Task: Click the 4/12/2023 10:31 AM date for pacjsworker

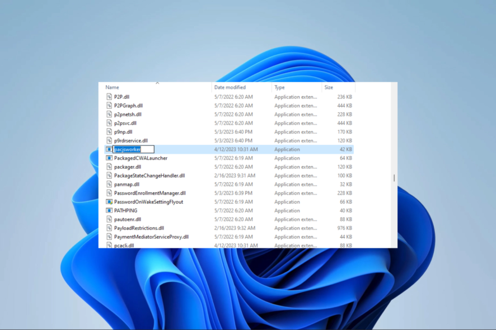Action: click(236, 149)
